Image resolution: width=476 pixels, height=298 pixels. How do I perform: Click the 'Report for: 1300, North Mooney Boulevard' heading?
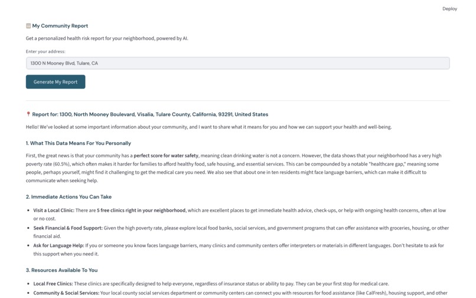click(x=150, y=114)
